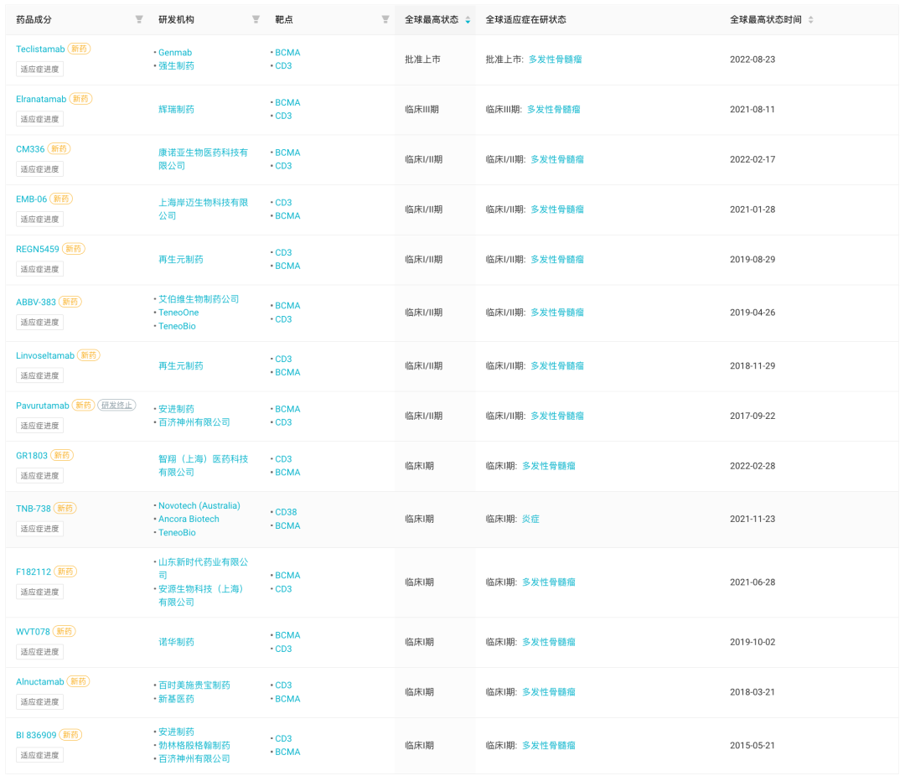905x781 pixels.
Task: Open 康诺亚生物医药科技有限公司 link
Action: point(203,159)
